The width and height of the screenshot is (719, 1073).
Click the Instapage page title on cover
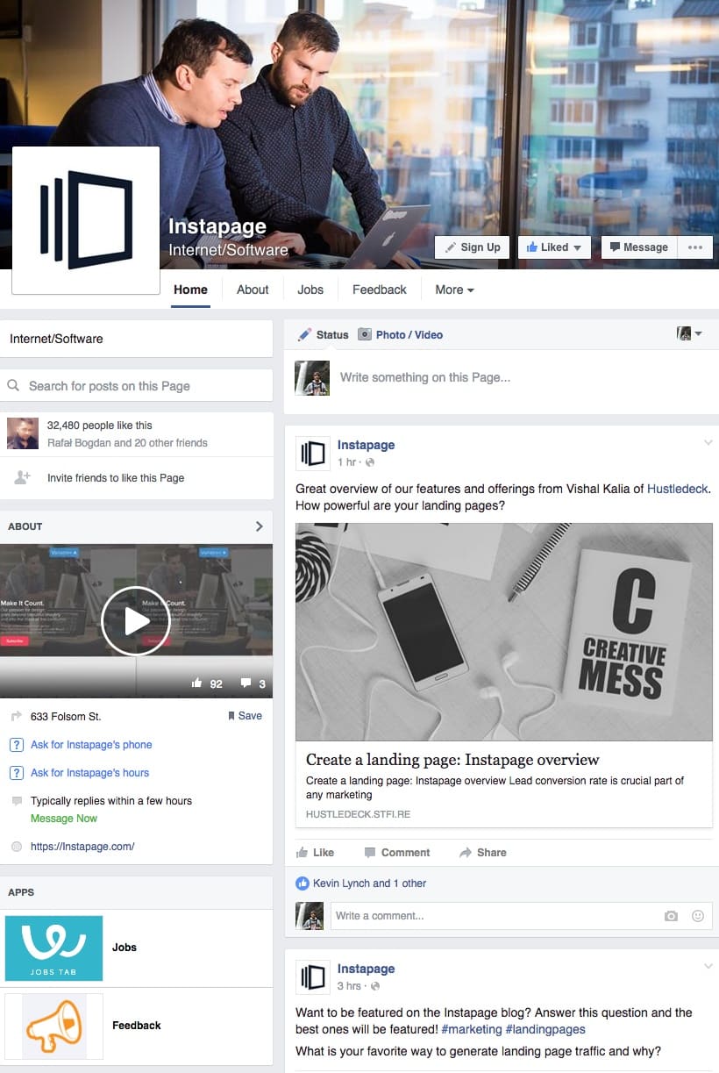click(x=217, y=226)
